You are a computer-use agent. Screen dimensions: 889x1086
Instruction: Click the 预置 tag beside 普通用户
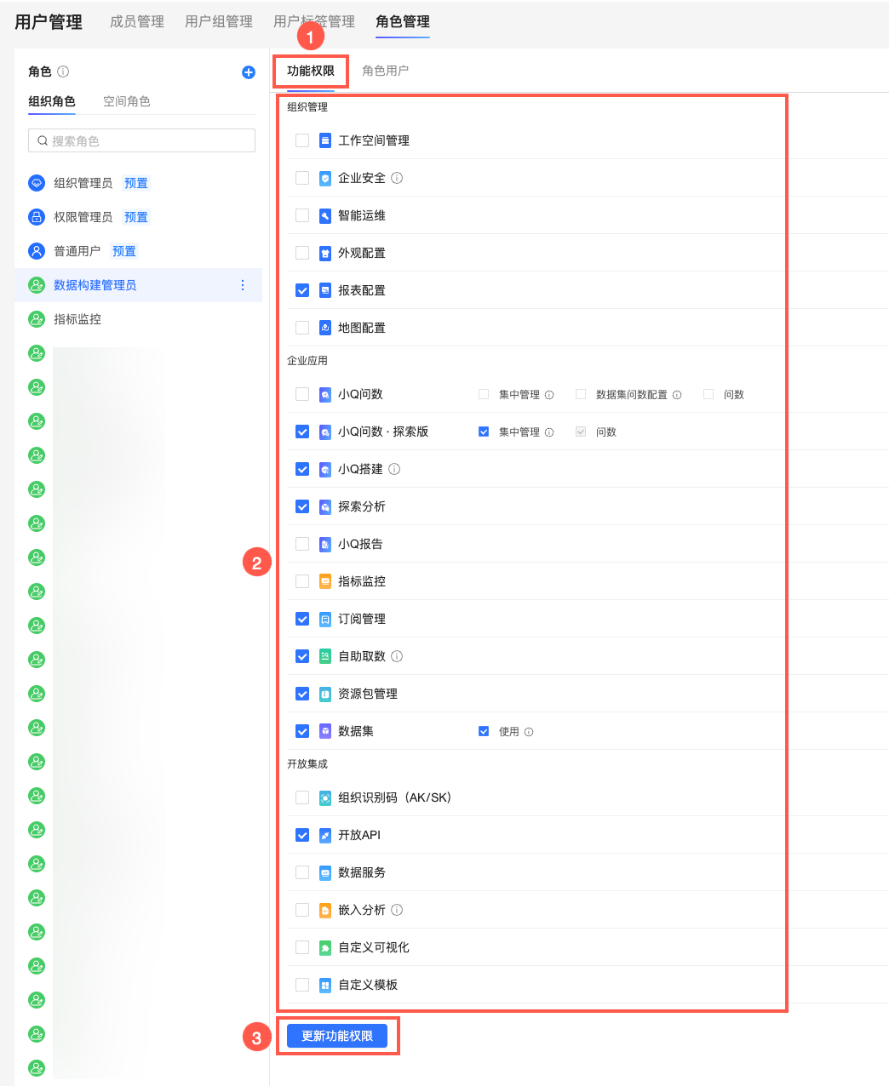click(x=124, y=251)
